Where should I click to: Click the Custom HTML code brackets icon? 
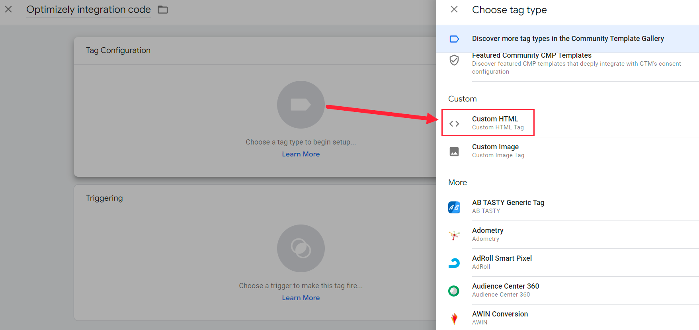click(454, 123)
